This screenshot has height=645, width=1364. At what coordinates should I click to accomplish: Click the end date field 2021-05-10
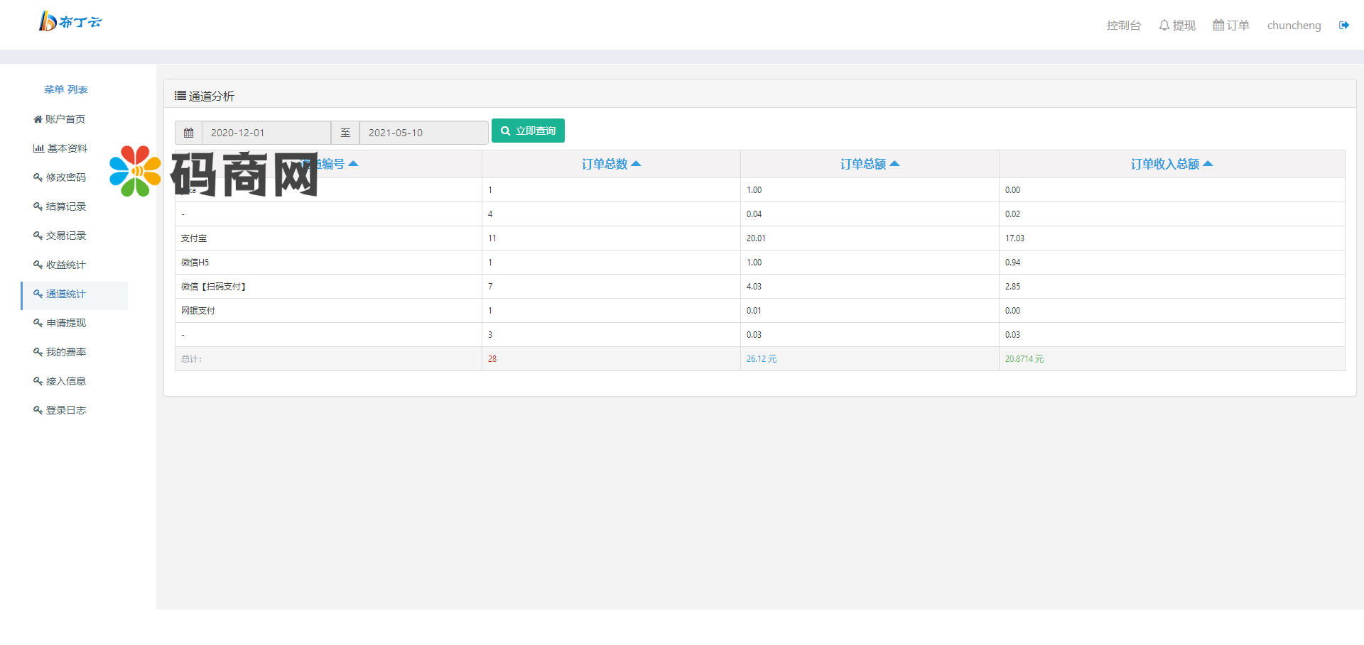(x=423, y=133)
